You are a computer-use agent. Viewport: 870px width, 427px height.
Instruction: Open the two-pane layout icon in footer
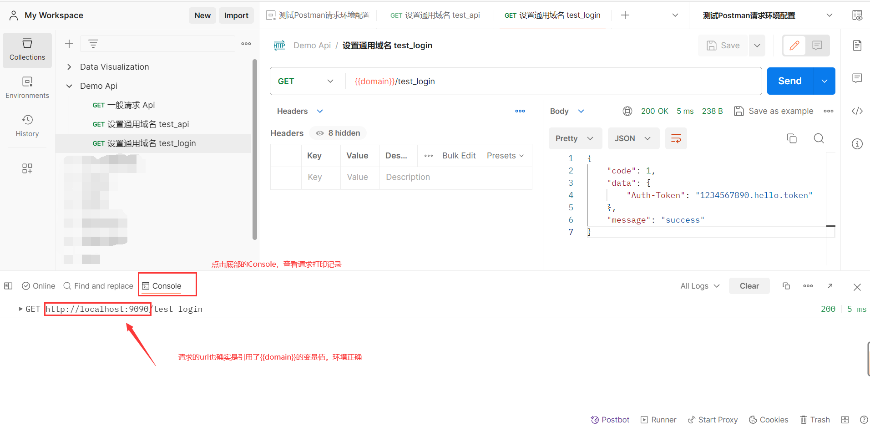[845, 420]
